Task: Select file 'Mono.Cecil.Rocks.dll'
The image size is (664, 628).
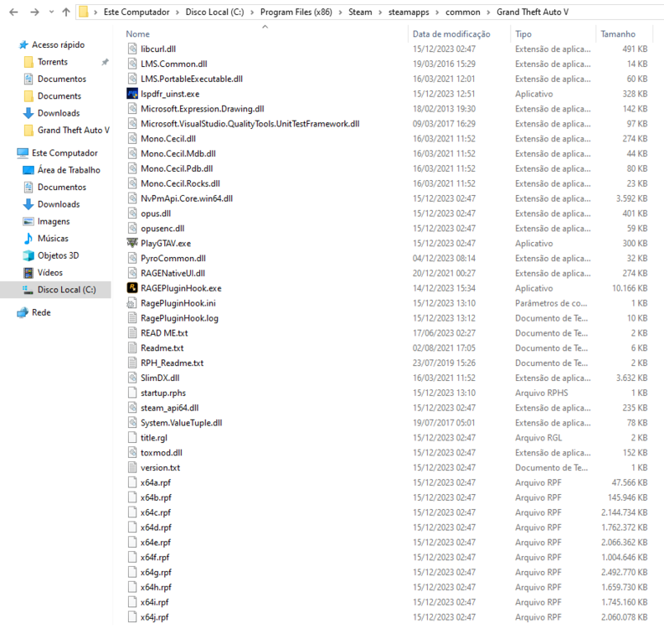Action: 180,183
